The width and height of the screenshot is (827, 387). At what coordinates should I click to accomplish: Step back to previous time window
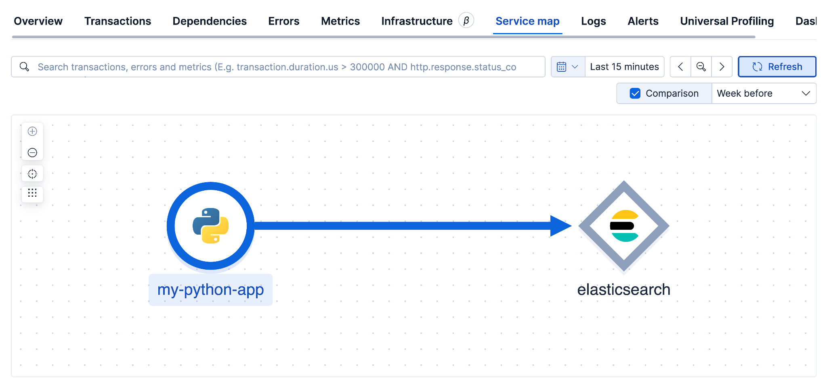click(x=680, y=67)
